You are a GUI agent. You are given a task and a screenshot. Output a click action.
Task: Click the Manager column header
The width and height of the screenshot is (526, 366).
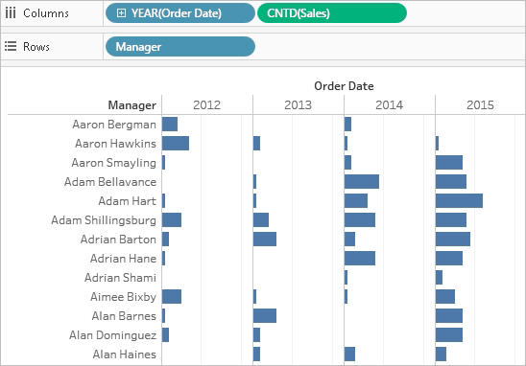pyautogui.click(x=131, y=105)
